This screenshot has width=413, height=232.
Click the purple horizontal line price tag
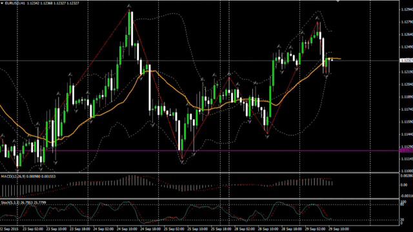pos(407,150)
